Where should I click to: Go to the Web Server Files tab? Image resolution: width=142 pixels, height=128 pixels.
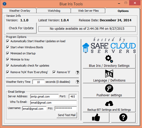[88, 11]
